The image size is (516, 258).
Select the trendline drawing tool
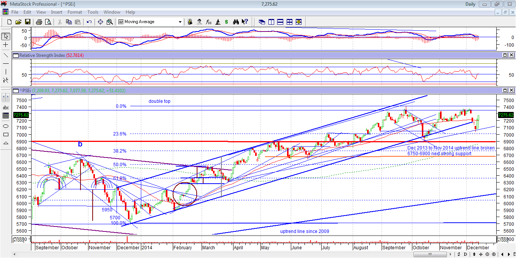pyautogui.click(x=5, y=56)
